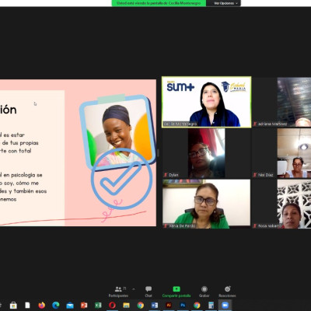Click the divider handle beside shared slide
Image resolution: width=311 pixels, height=311 pixels.
158,153
